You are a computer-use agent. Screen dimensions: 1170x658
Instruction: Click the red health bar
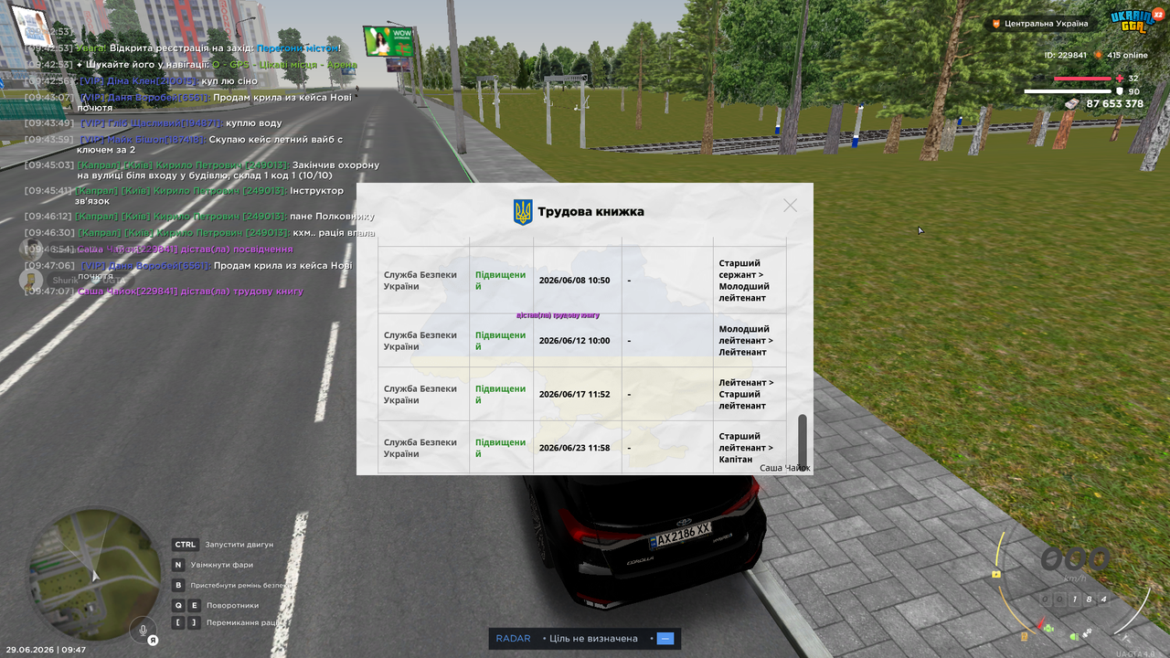pyautogui.click(x=1083, y=79)
